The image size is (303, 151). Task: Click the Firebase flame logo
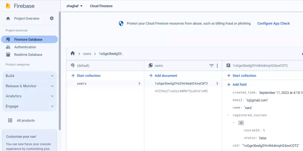coord(8,6)
